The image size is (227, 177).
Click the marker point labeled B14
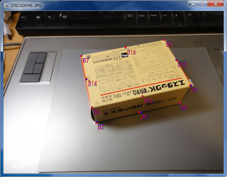pos(86,79)
